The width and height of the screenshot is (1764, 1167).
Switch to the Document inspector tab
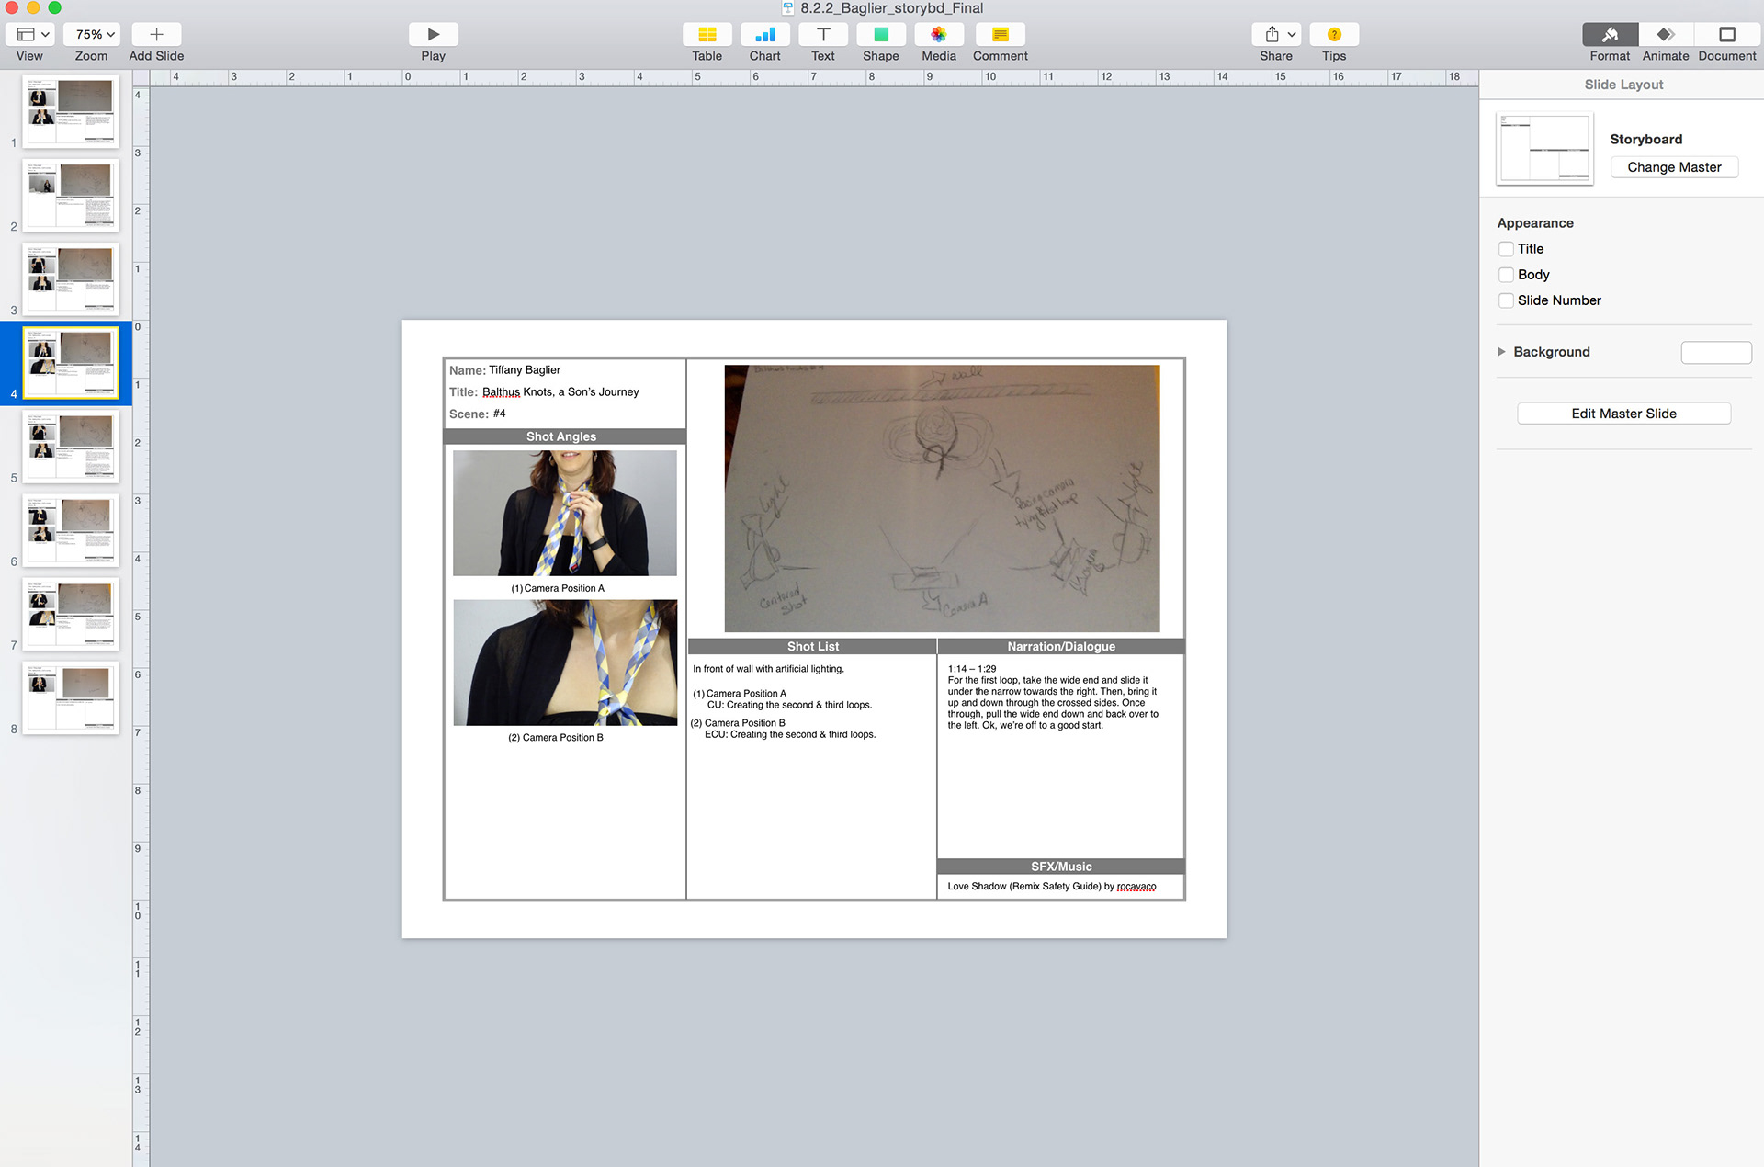click(1726, 35)
